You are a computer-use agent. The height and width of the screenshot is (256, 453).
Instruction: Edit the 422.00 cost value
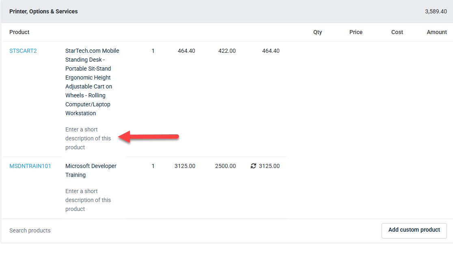pyautogui.click(x=227, y=51)
